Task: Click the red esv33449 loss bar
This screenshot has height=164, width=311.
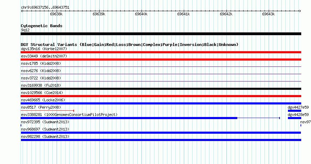Action: pos(161,60)
